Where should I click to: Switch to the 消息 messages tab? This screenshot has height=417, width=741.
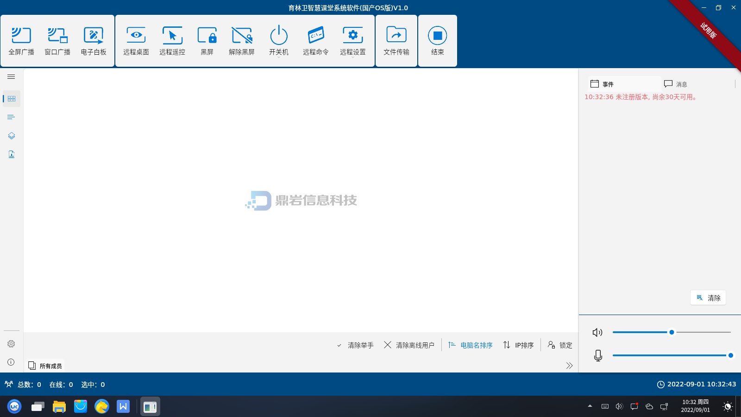[676, 84]
